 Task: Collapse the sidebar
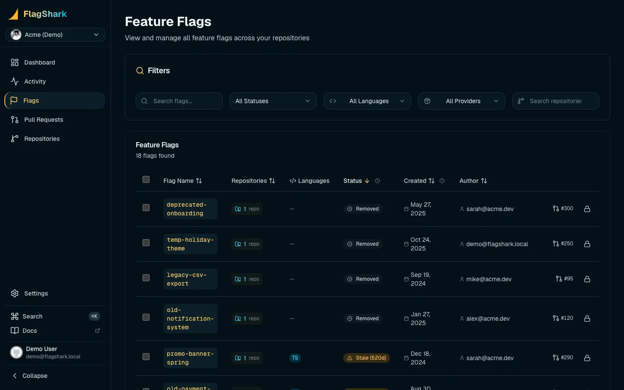55,376
